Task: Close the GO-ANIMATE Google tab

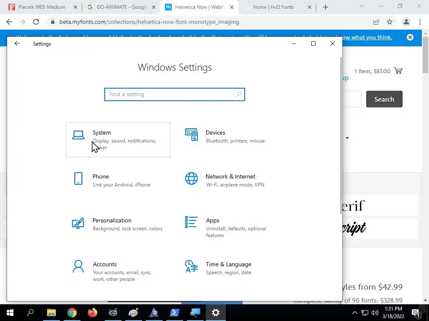Action: [x=154, y=7]
